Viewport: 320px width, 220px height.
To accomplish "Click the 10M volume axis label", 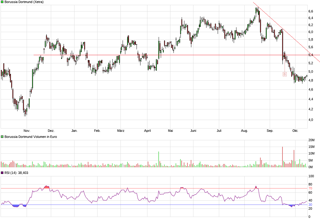I will click(x=312, y=154).
